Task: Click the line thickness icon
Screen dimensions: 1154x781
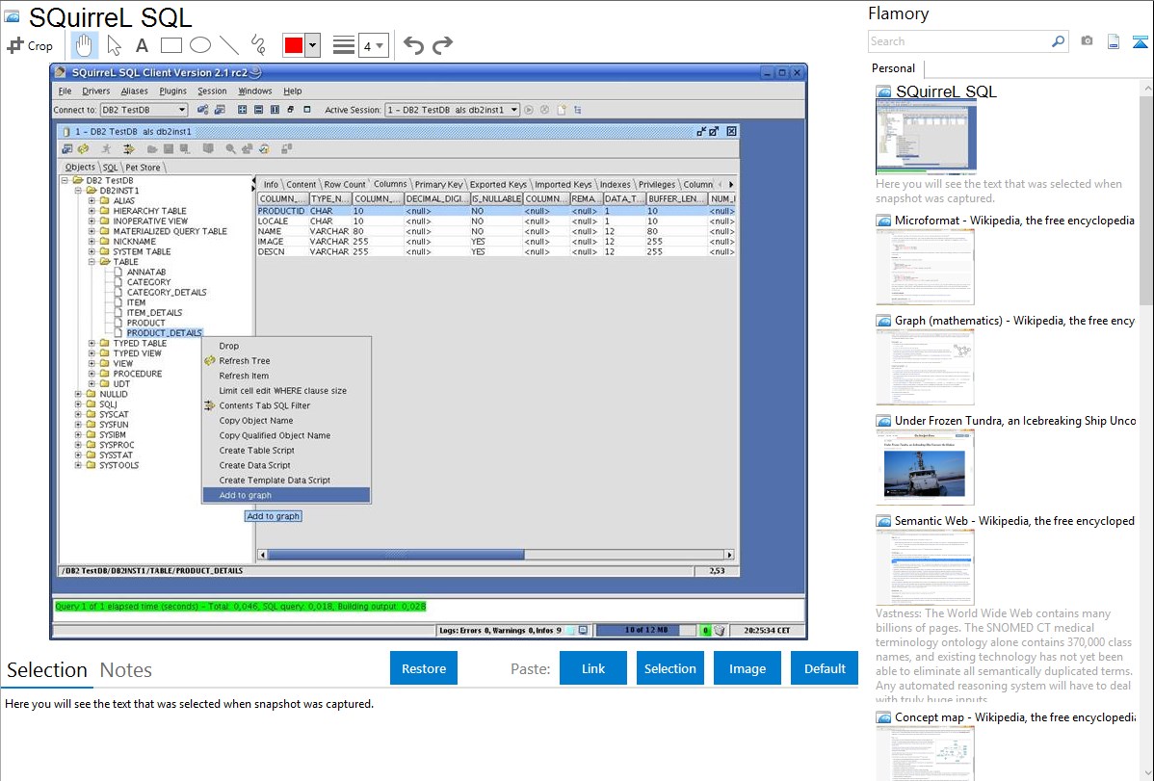Action: (x=343, y=45)
